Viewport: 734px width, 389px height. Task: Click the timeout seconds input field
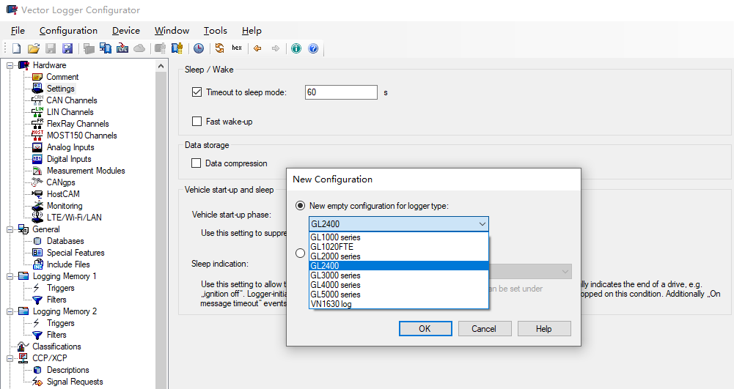pos(340,92)
